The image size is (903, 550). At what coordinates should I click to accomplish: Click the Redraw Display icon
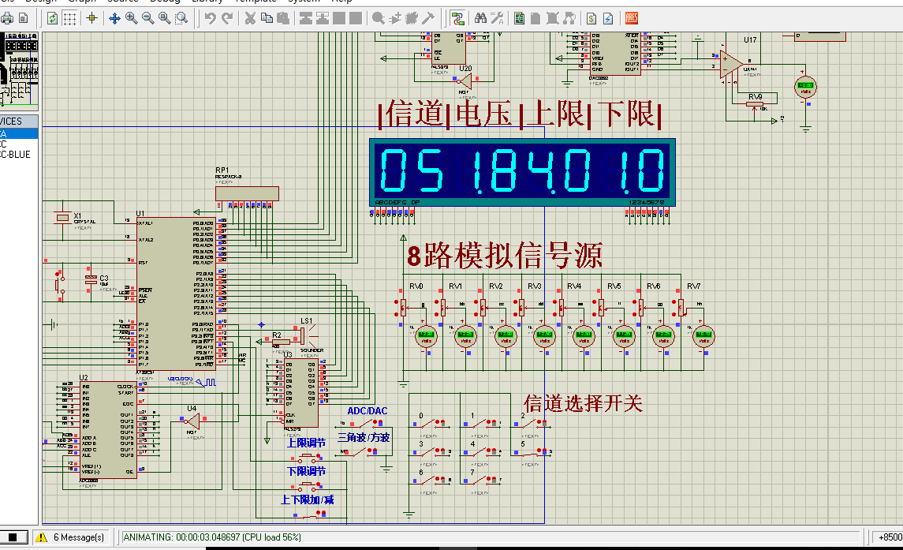pyautogui.click(x=52, y=18)
